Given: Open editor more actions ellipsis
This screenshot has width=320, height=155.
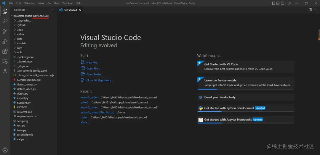Looking at the screenshot, I should pyautogui.click(x=316, y=10).
